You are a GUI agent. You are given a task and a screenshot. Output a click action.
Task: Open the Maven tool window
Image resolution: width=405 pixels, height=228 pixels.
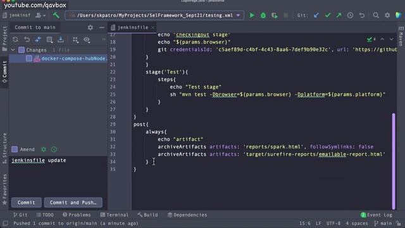(x=401, y=36)
